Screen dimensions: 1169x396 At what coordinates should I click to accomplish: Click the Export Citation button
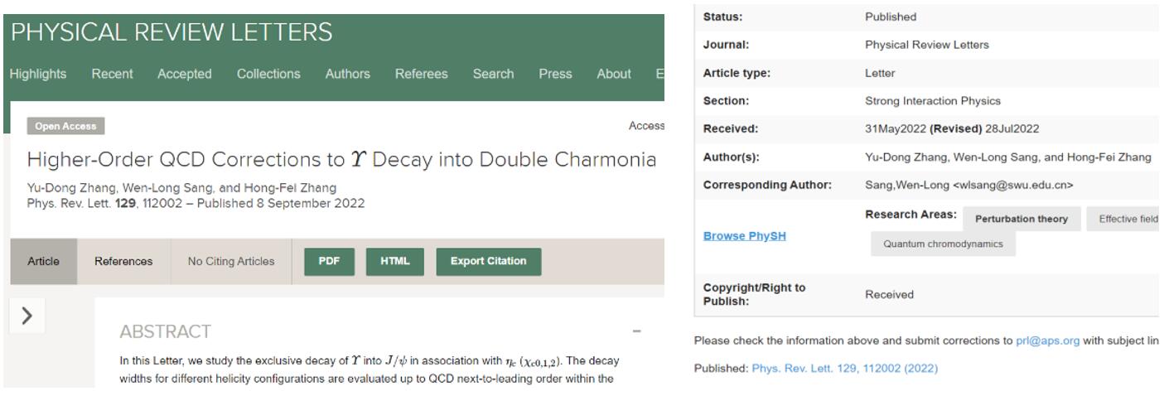[x=488, y=261]
